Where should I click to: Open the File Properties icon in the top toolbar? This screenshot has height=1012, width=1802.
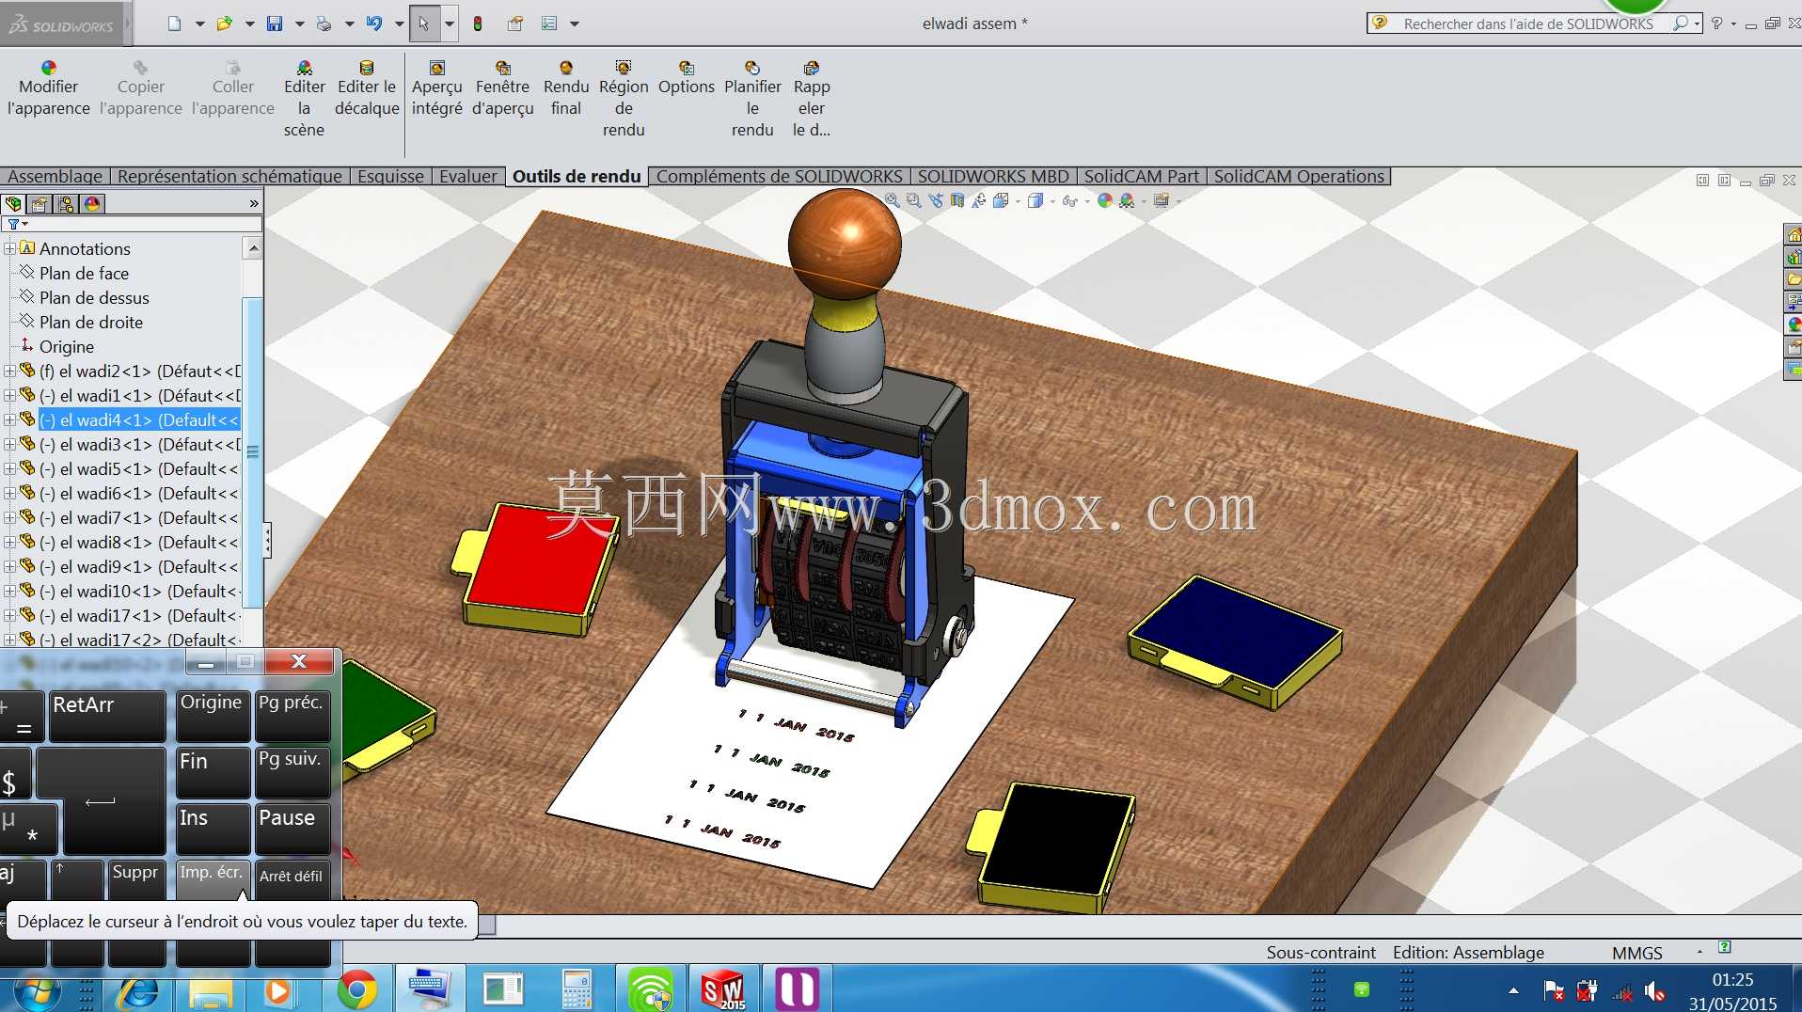click(x=515, y=24)
